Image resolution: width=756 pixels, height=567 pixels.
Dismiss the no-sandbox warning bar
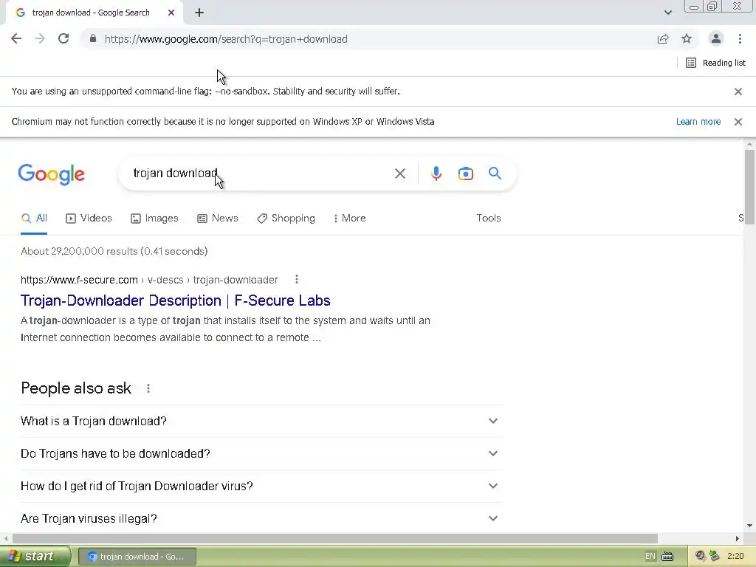pos(738,92)
